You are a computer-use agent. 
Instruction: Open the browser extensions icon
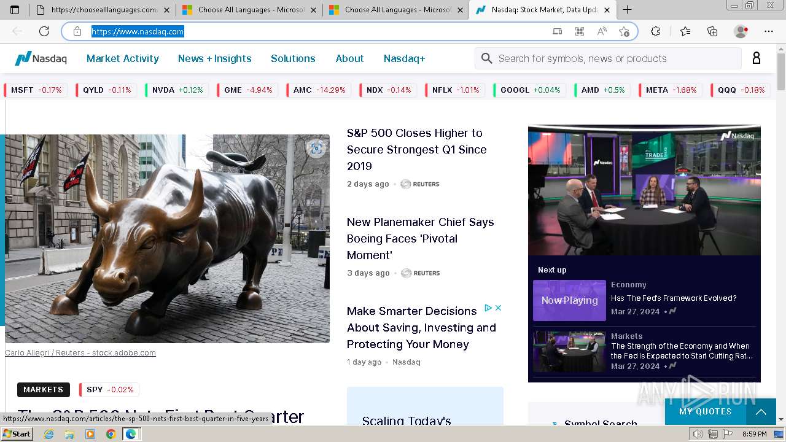click(655, 31)
